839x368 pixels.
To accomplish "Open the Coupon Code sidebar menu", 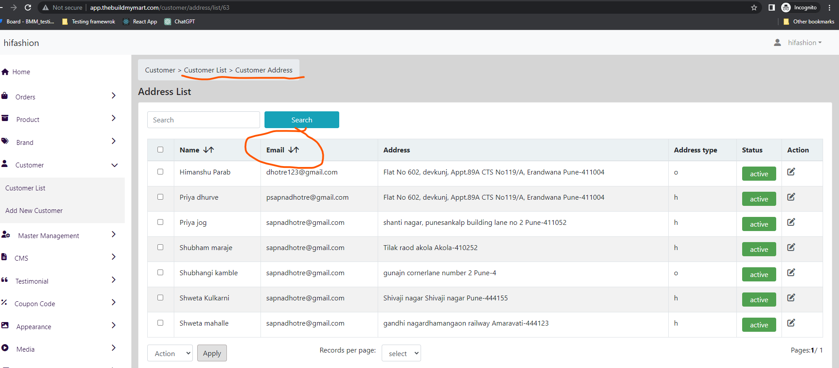I will 35,304.
